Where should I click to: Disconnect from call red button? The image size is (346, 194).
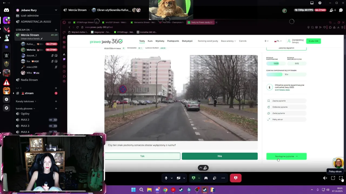(235, 178)
